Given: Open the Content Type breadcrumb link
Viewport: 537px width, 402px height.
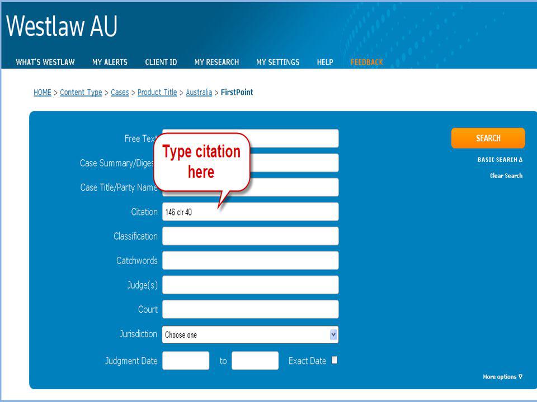Looking at the screenshot, I should (x=81, y=92).
